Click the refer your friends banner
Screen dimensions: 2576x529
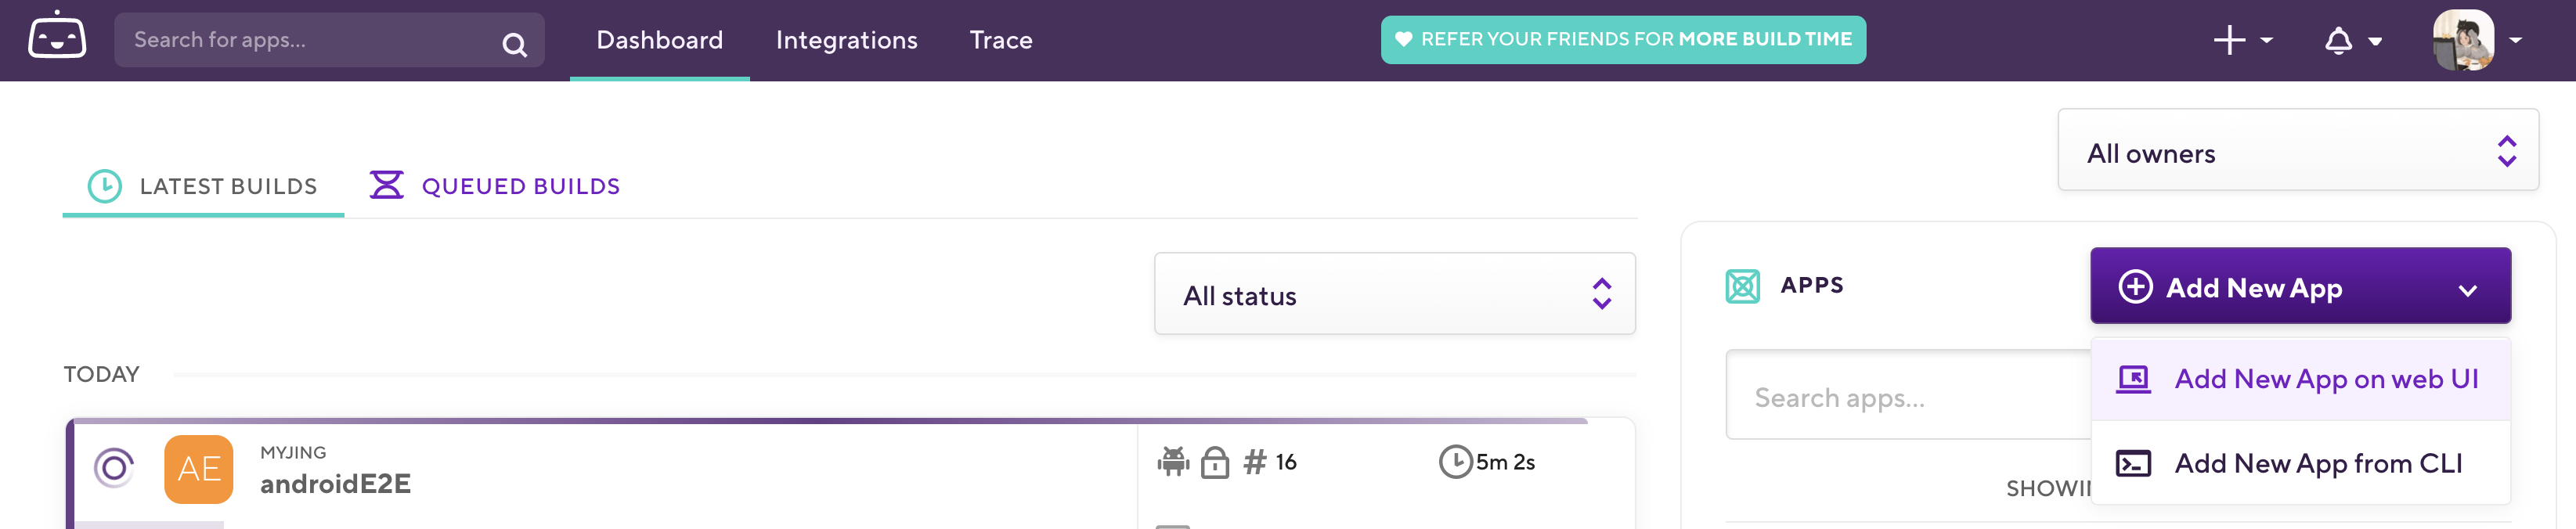pyautogui.click(x=1622, y=40)
